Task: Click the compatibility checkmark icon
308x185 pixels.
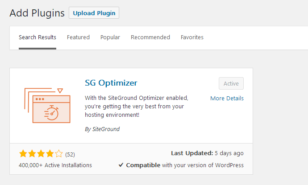Action: [121, 165]
